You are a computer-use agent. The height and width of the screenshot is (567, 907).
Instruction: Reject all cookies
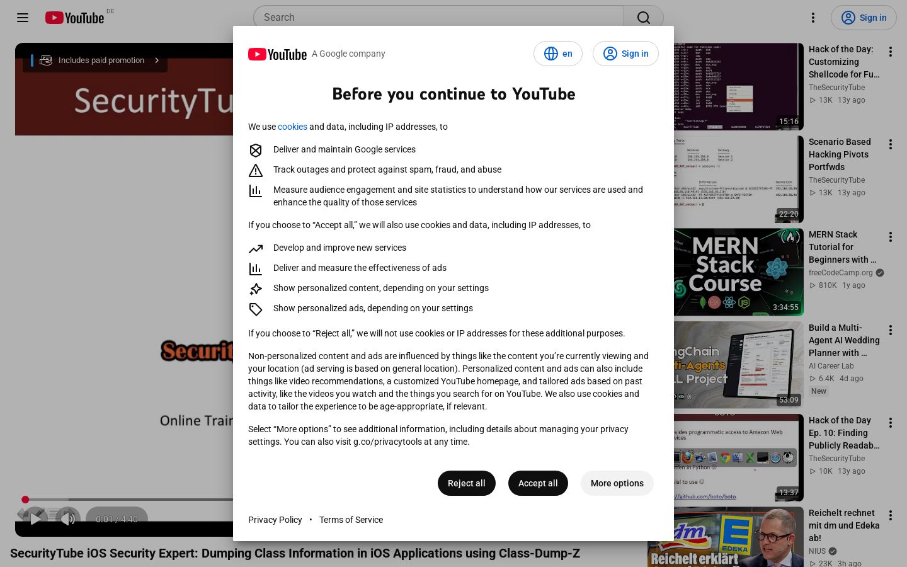[466, 483]
